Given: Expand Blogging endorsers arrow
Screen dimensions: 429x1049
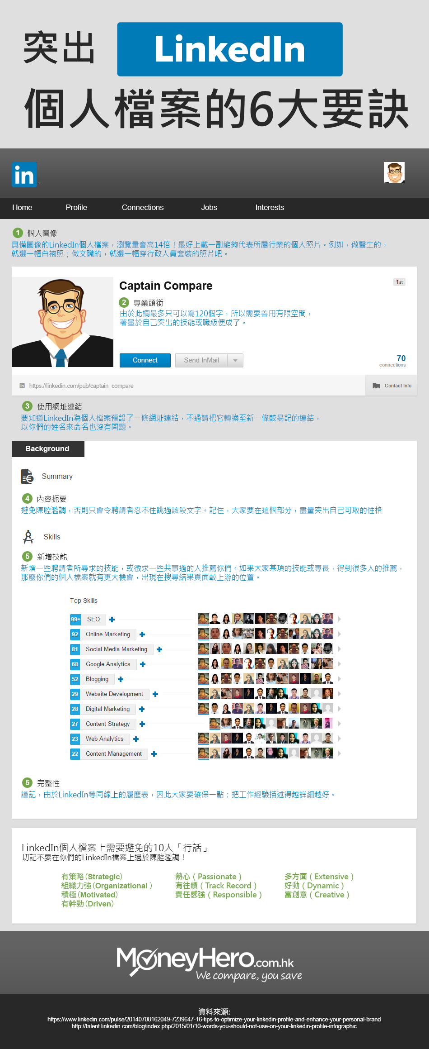Looking at the screenshot, I should pos(339,679).
